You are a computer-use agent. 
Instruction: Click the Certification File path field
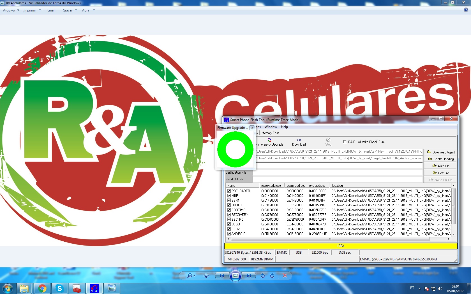(x=338, y=172)
